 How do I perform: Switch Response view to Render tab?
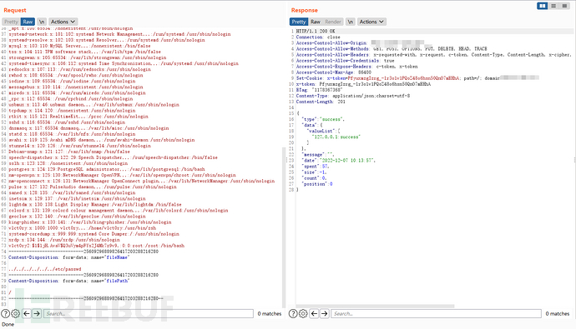pyautogui.click(x=333, y=22)
